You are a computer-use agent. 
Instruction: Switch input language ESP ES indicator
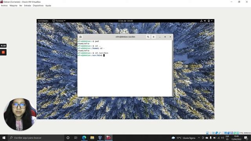click(227, 138)
